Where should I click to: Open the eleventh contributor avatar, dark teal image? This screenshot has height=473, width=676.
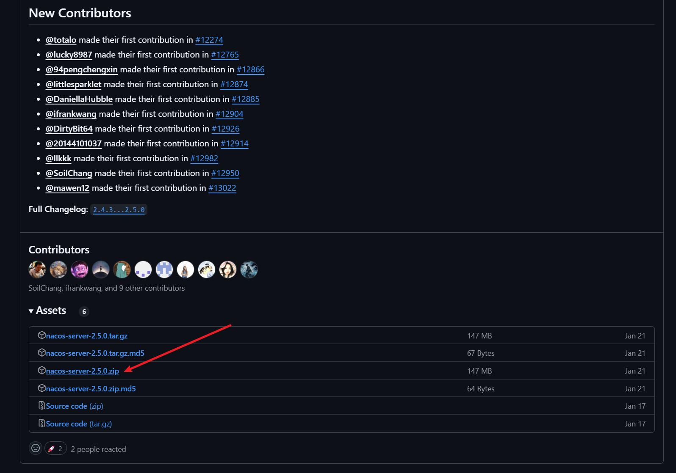[x=249, y=269]
